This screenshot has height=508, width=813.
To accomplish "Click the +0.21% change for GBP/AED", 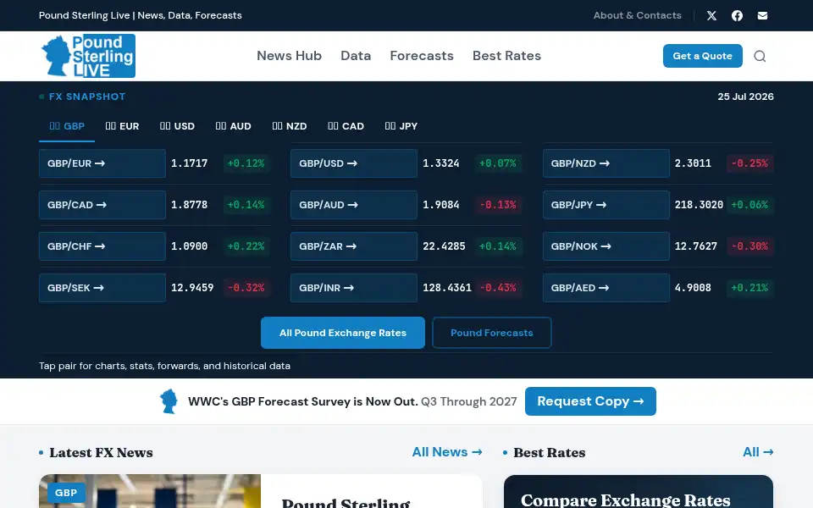I will click(749, 288).
